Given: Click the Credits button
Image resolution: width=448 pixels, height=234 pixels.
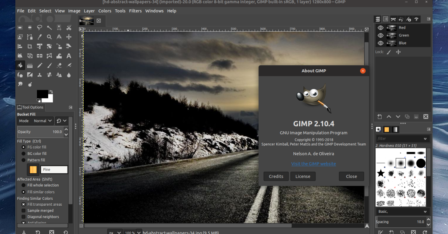Looking at the screenshot, I should coord(276,176).
